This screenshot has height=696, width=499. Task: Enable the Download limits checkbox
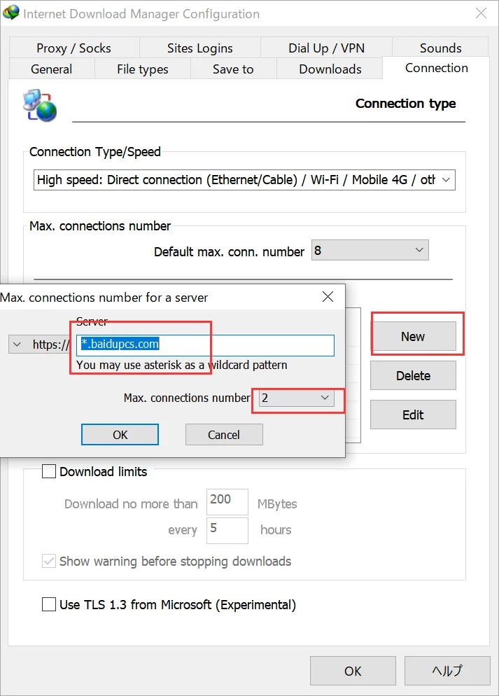(49, 471)
